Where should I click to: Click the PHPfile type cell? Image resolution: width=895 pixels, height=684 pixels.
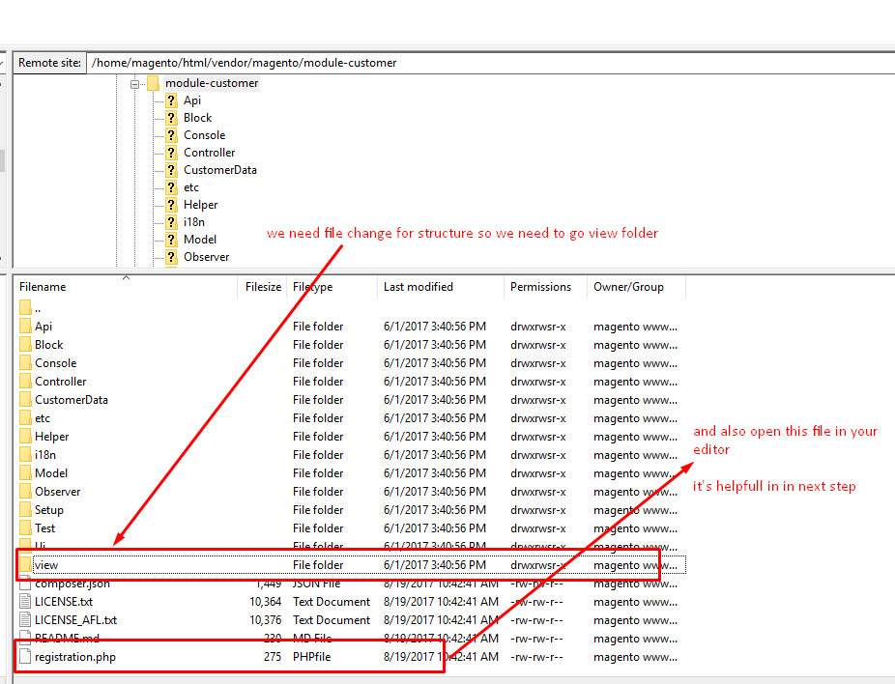pos(311,657)
